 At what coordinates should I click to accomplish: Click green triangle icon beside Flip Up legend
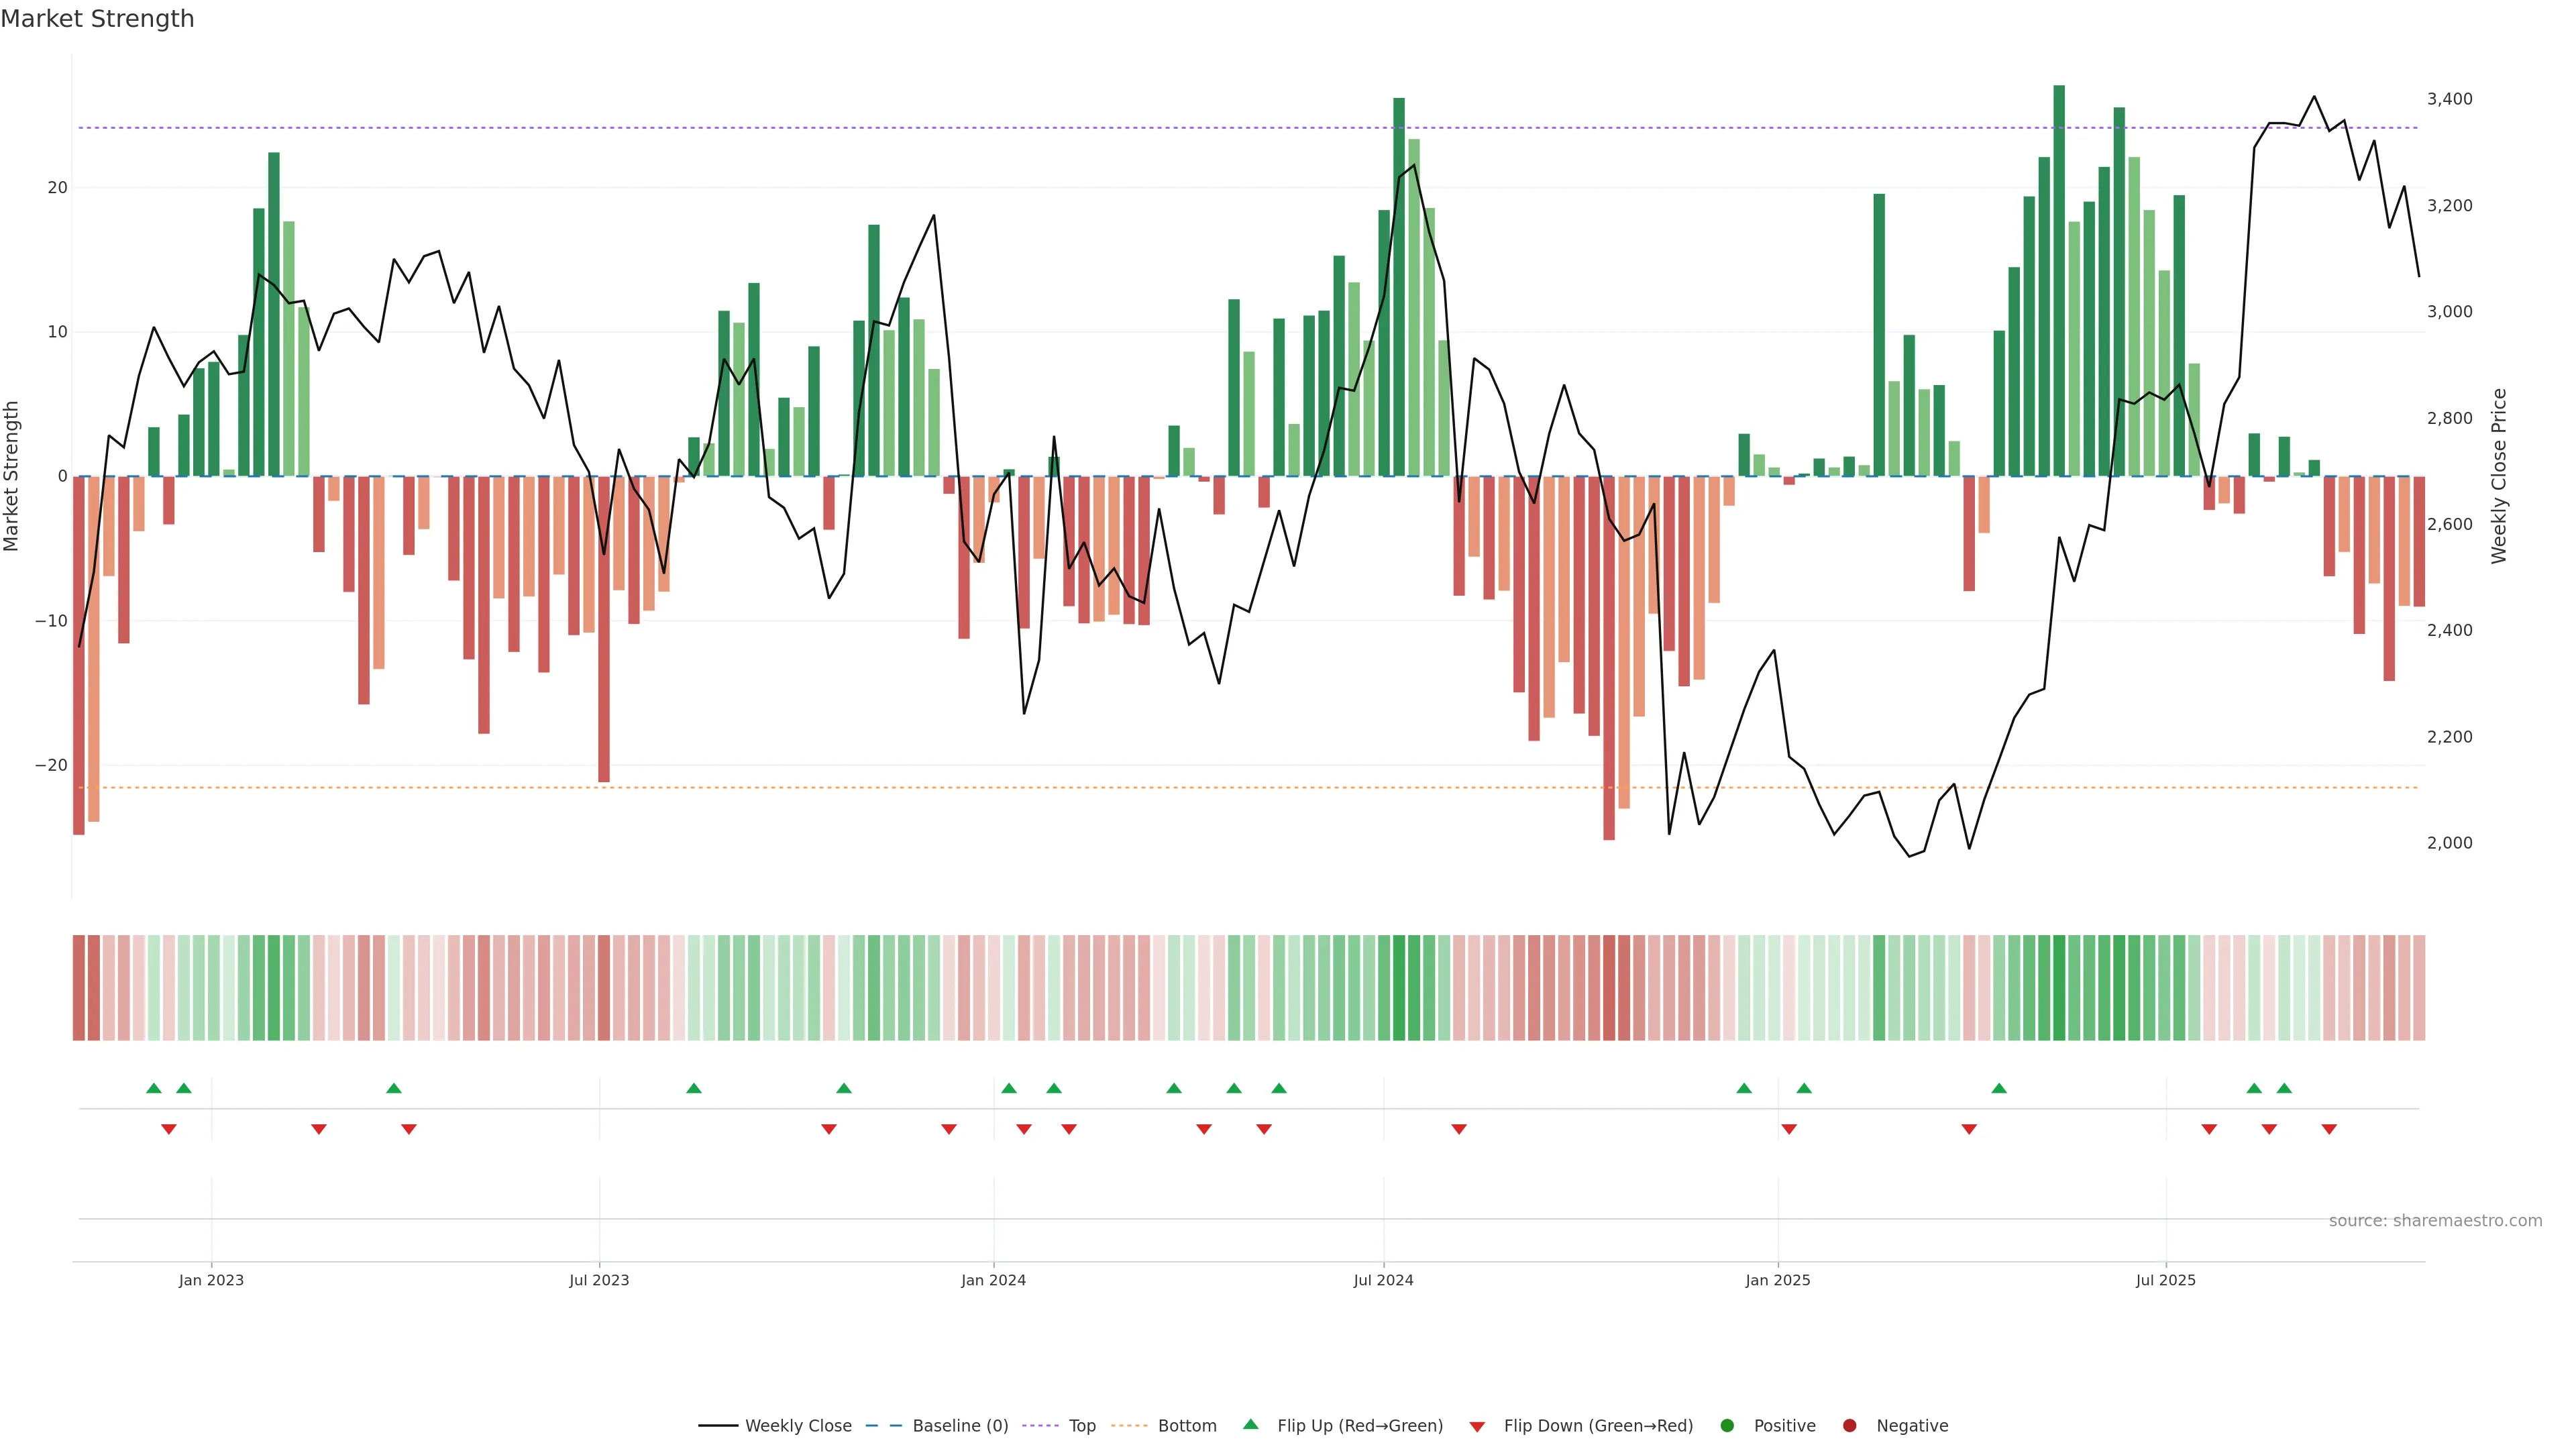pyautogui.click(x=1250, y=1424)
